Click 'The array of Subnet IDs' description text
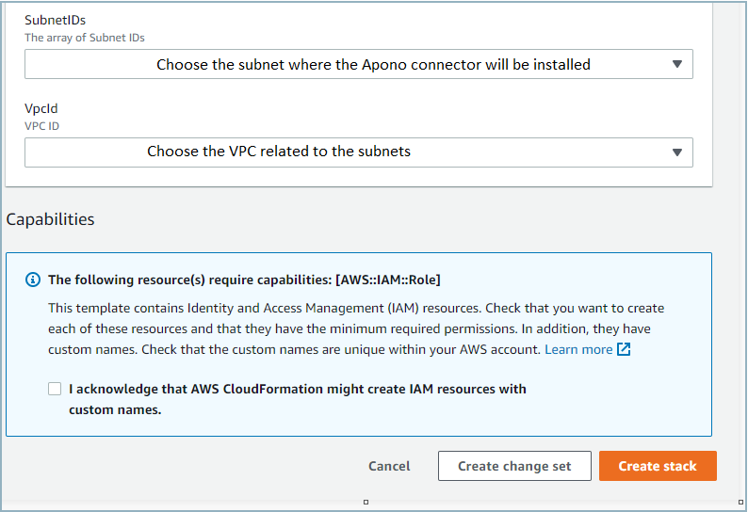 pyautogui.click(x=85, y=38)
